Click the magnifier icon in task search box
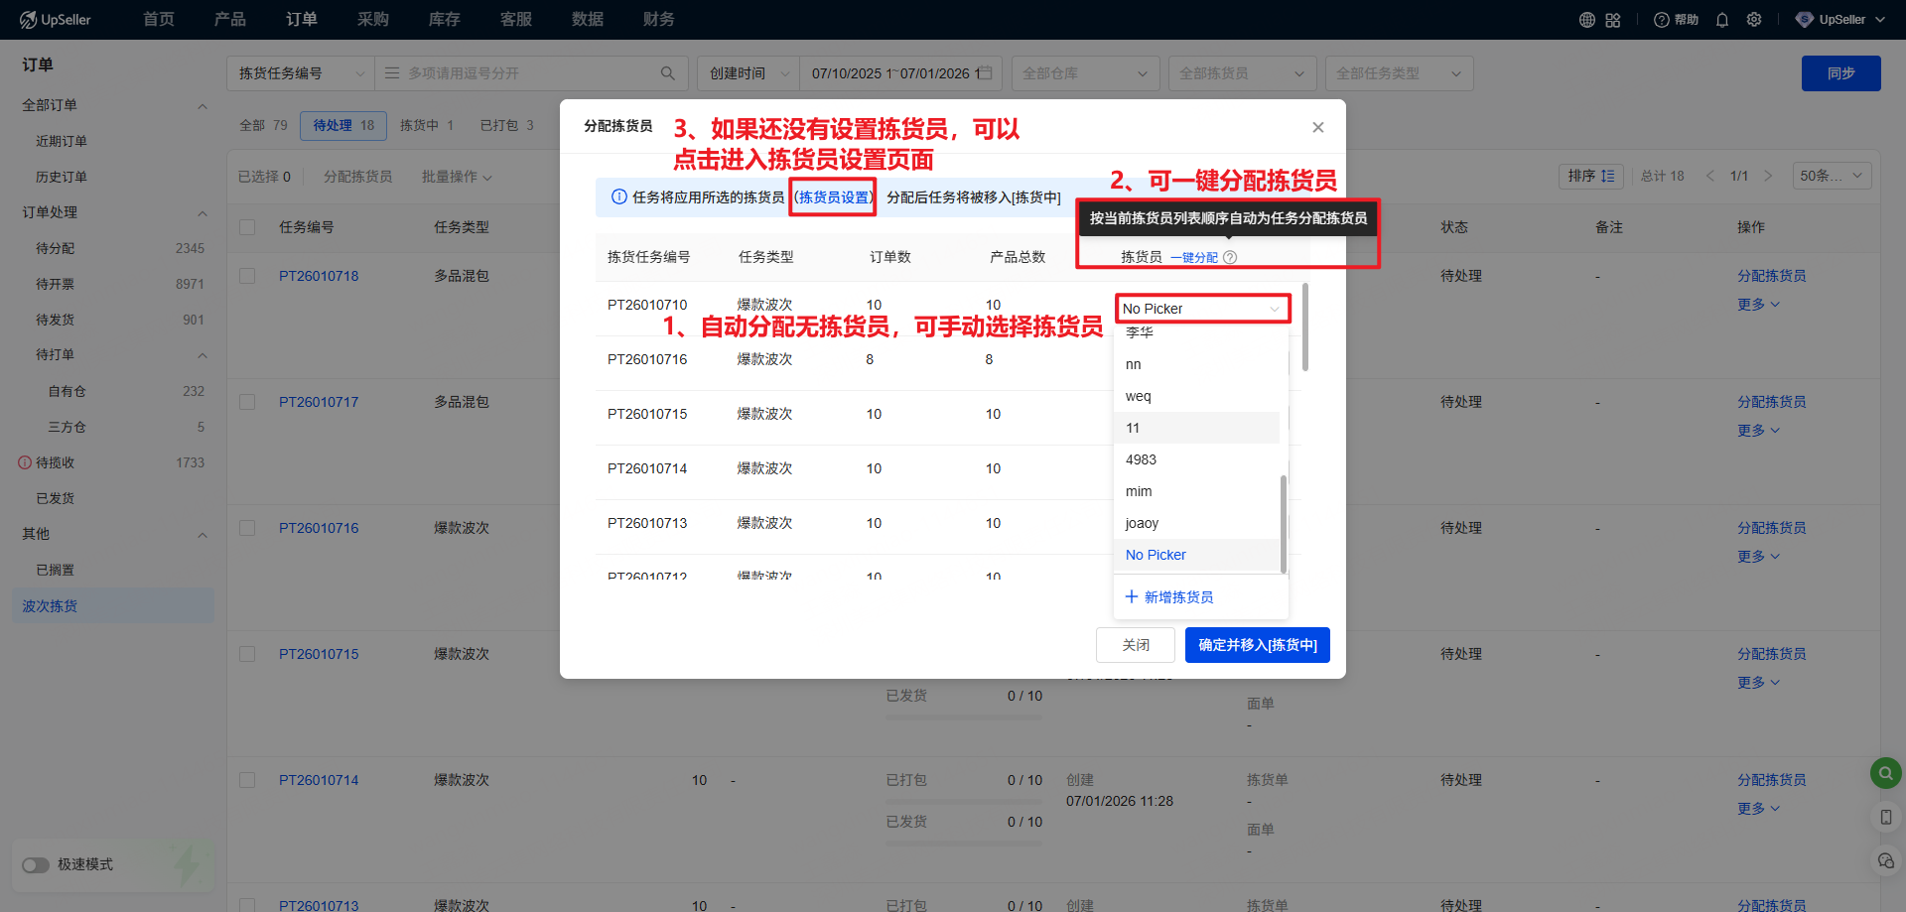 coord(668,73)
